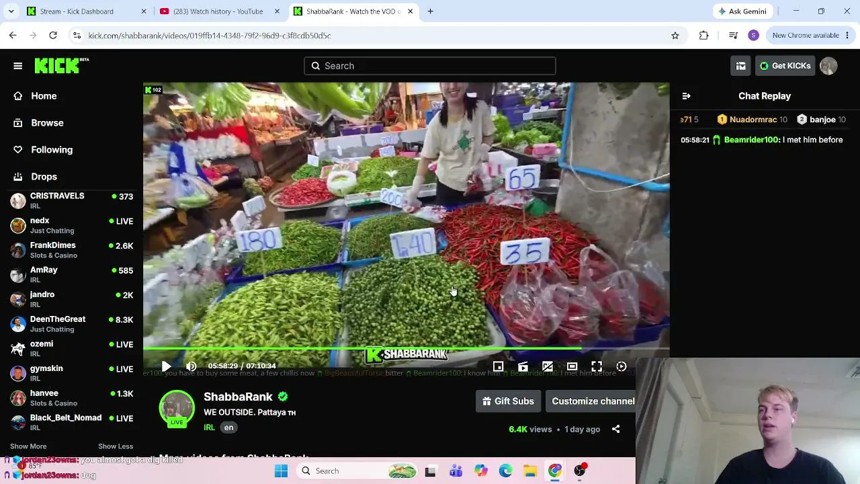Seek on the green video progress bar
Viewport: 860px width, 484px height.
coord(406,348)
